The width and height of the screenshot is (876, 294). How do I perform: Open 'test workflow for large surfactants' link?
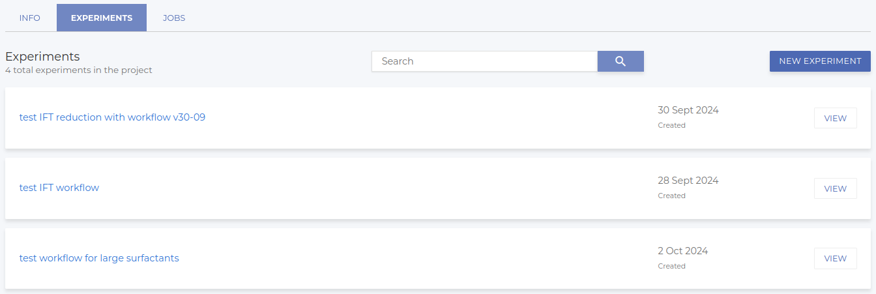[99, 258]
